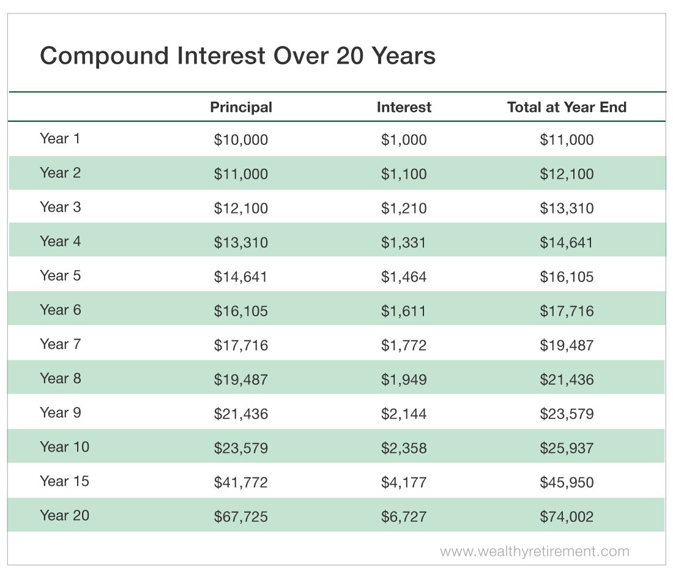
Task: Click the $10,000 principal value
Action: coord(241,140)
